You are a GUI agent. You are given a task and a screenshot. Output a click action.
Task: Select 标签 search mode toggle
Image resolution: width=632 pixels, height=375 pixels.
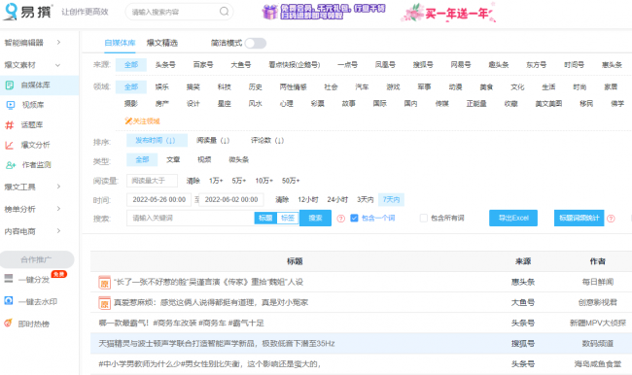point(288,218)
